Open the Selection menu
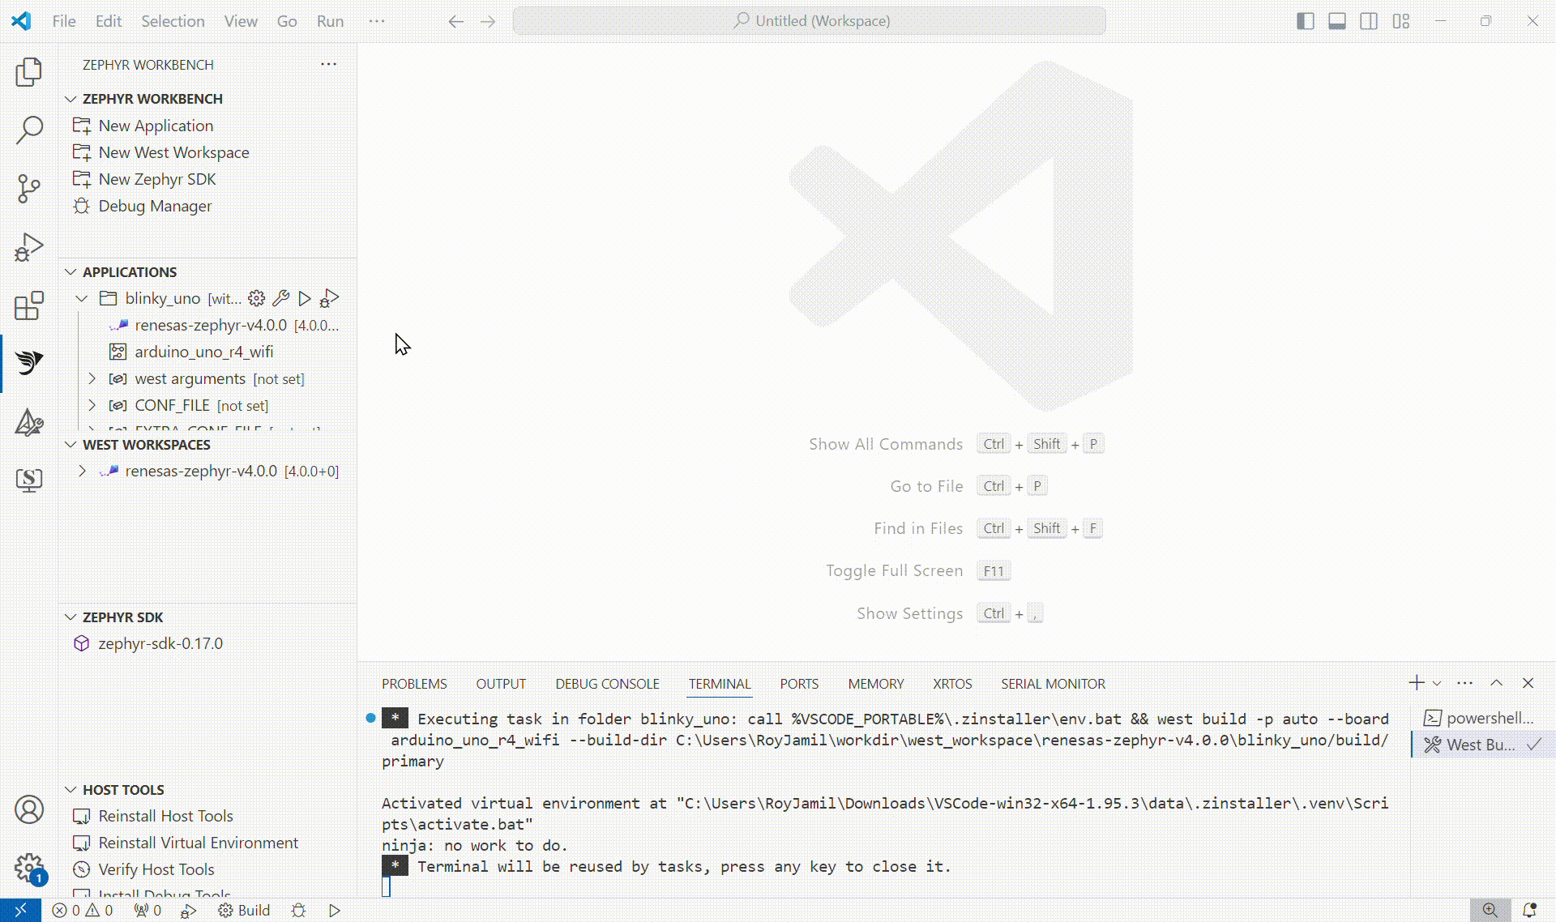Image resolution: width=1556 pixels, height=922 pixels. click(173, 21)
